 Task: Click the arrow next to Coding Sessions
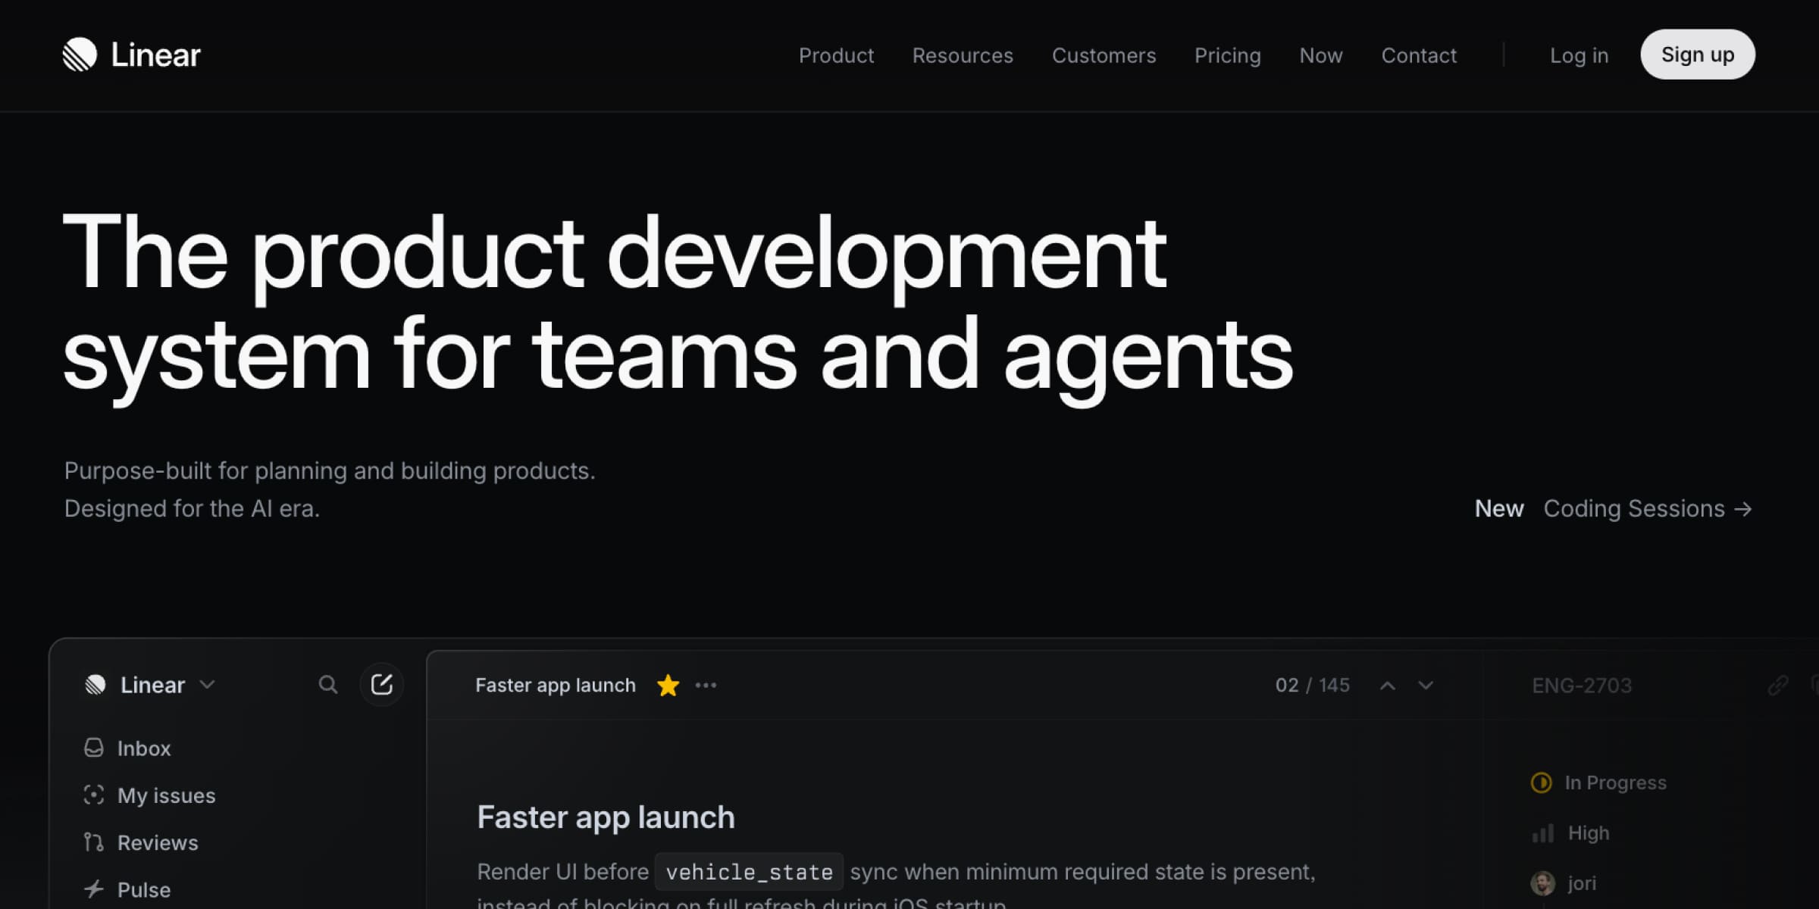click(1743, 509)
